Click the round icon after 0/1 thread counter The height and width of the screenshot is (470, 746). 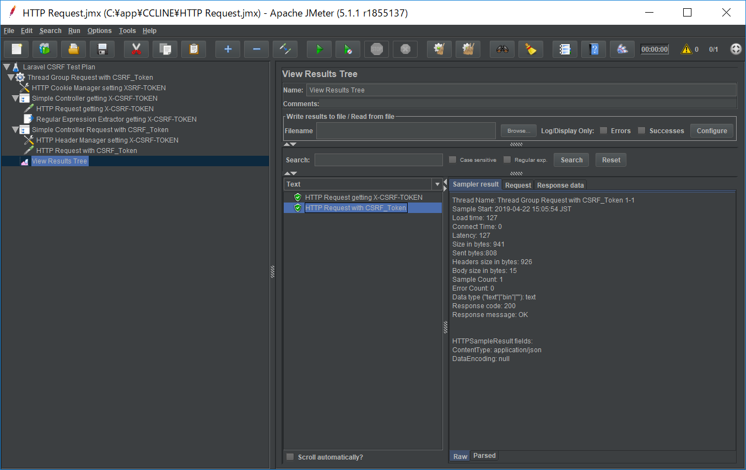tap(736, 49)
